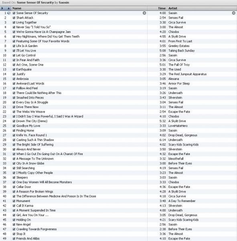Viewport: 237px width, 241px height.
Task: Select A Message To The Unknown
Action: [35, 159]
